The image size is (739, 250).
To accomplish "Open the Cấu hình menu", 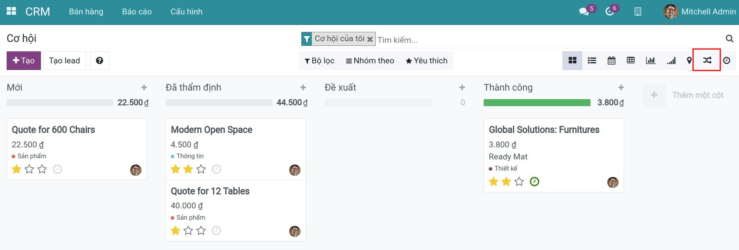I will [186, 12].
